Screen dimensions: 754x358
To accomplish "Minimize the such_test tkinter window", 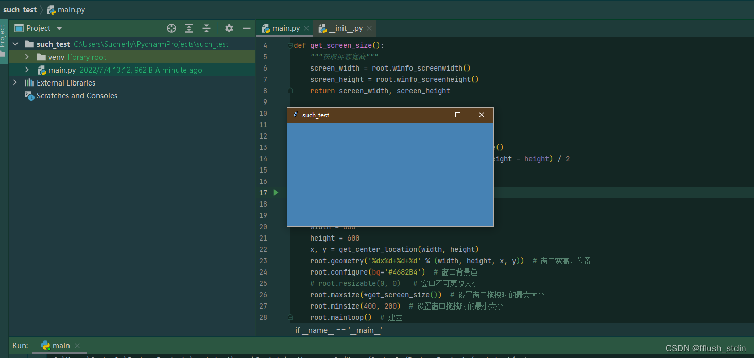I will pyautogui.click(x=435, y=115).
